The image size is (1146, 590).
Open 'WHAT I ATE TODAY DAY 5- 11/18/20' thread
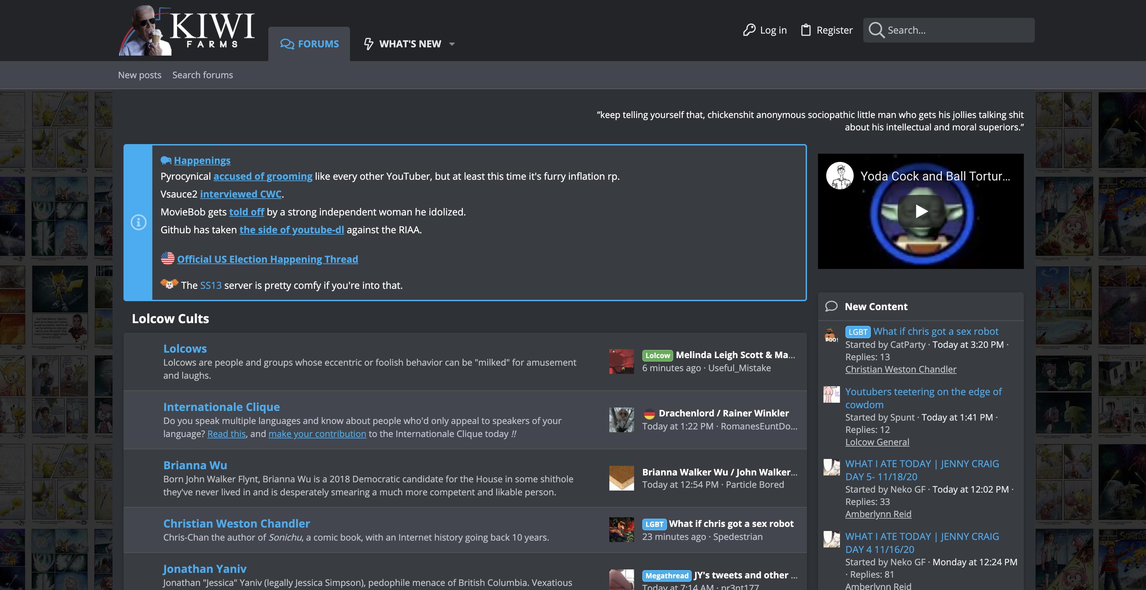[922, 470]
